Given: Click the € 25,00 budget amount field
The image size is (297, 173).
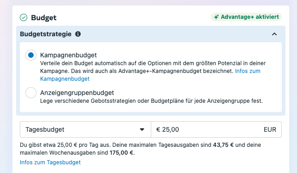Looking at the screenshot, I should (216, 129).
